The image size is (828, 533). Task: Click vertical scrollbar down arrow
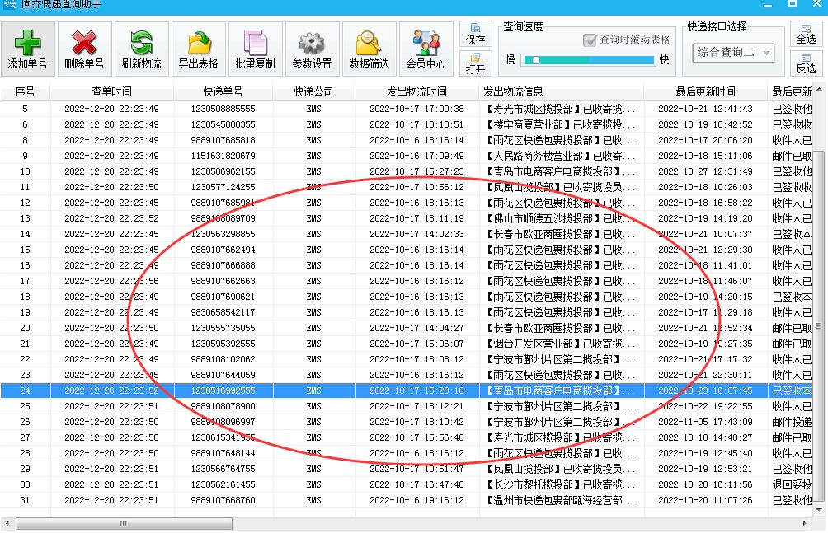point(818,510)
